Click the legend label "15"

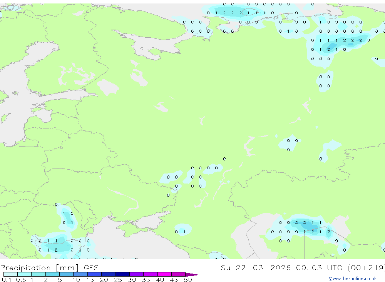[90, 280]
